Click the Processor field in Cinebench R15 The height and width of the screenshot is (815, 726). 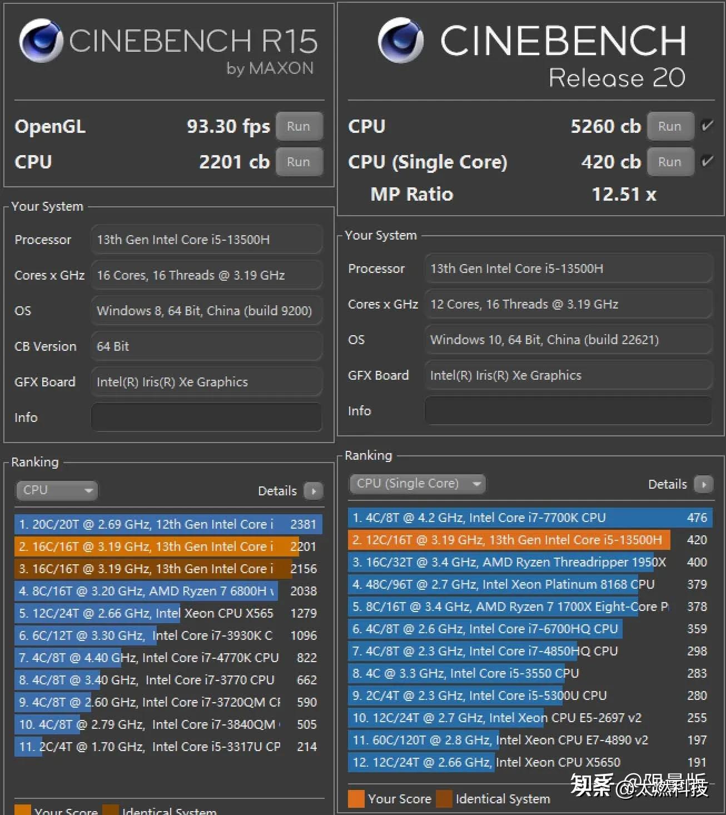tap(206, 240)
